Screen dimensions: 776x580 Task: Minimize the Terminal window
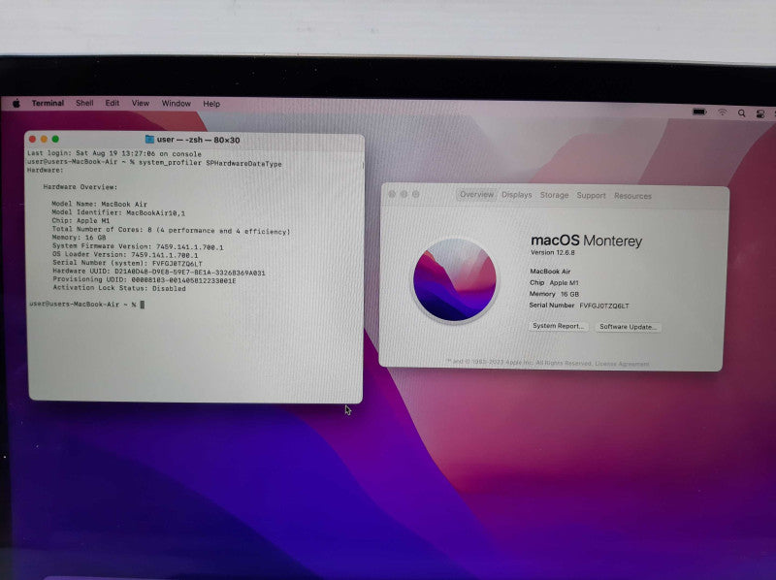tap(44, 139)
